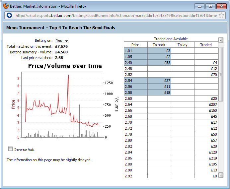
Task: Close the Market Information window
Action: pyautogui.click(x=221, y=6)
